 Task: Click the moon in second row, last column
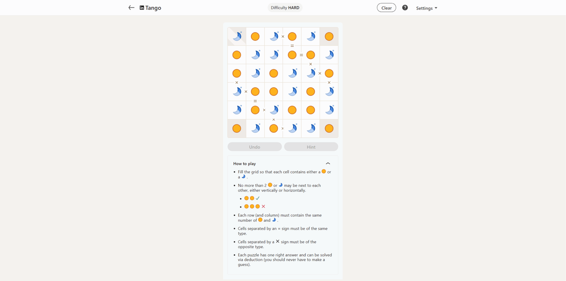point(329,55)
